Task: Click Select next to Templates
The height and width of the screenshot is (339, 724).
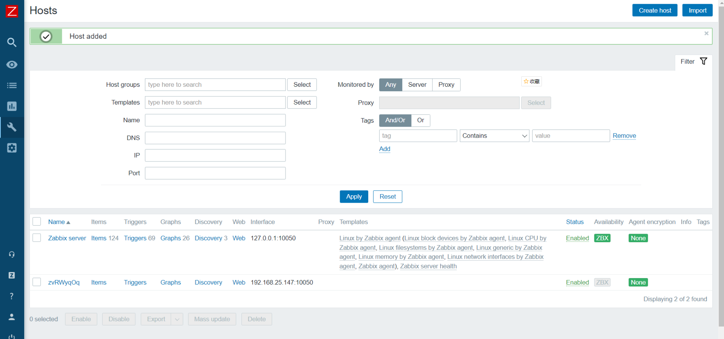Action: [x=302, y=103]
